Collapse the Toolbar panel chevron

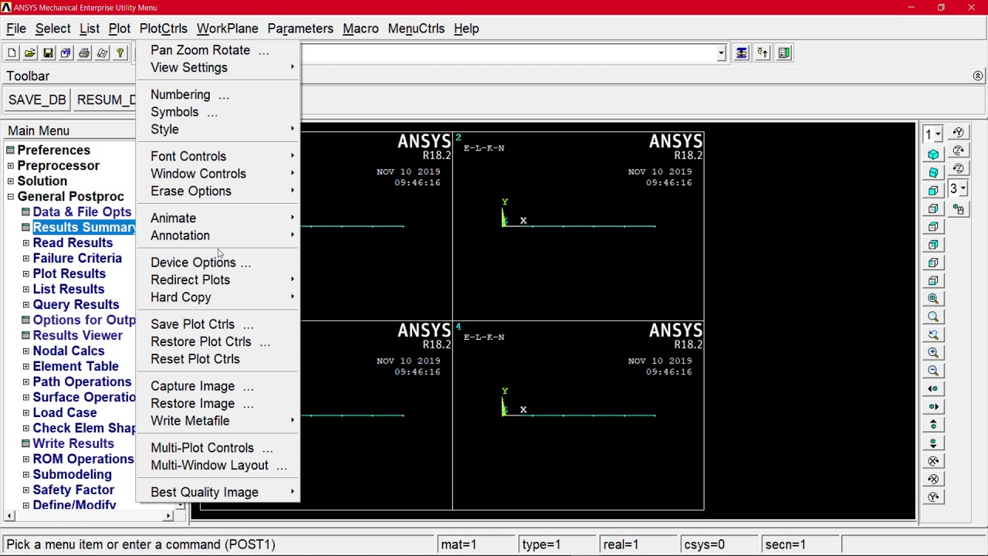(978, 76)
